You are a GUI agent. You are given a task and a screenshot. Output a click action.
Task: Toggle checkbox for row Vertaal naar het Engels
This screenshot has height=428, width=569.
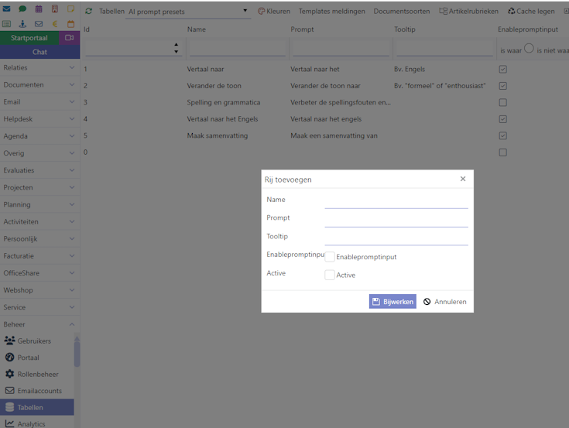pos(502,119)
